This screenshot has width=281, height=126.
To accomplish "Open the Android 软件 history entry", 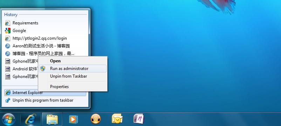I will tap(21, 69).
